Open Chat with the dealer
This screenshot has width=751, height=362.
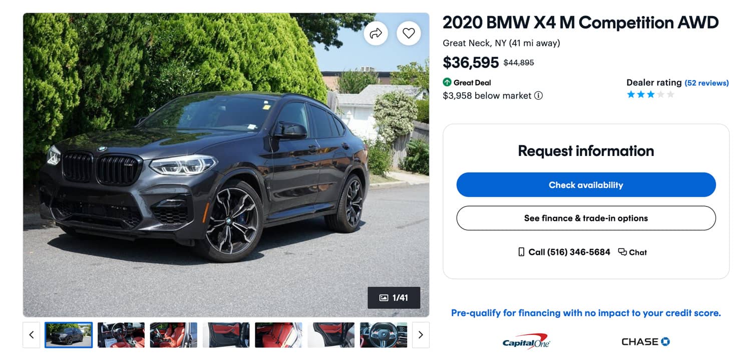pos(632,252)
